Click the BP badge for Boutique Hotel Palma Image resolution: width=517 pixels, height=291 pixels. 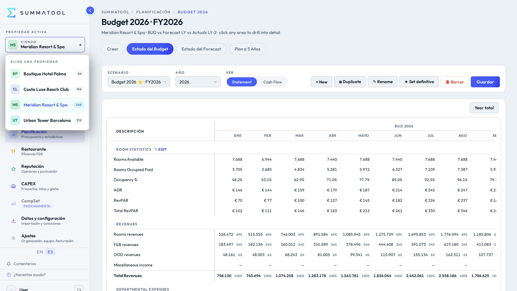click(x=15, y=74)
